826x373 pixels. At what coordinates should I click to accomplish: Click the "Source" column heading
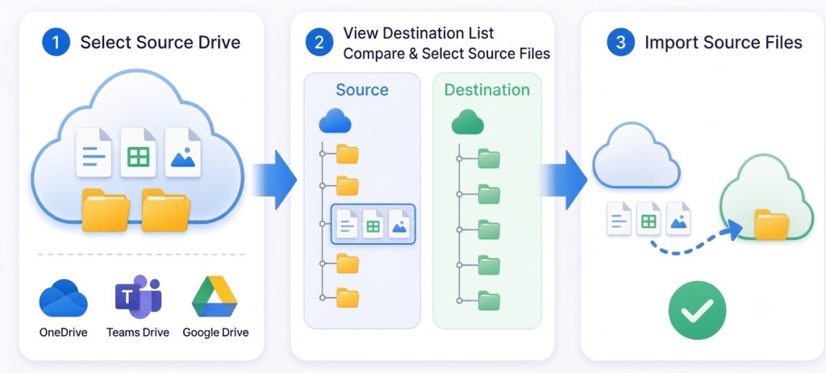pos(362,90)
